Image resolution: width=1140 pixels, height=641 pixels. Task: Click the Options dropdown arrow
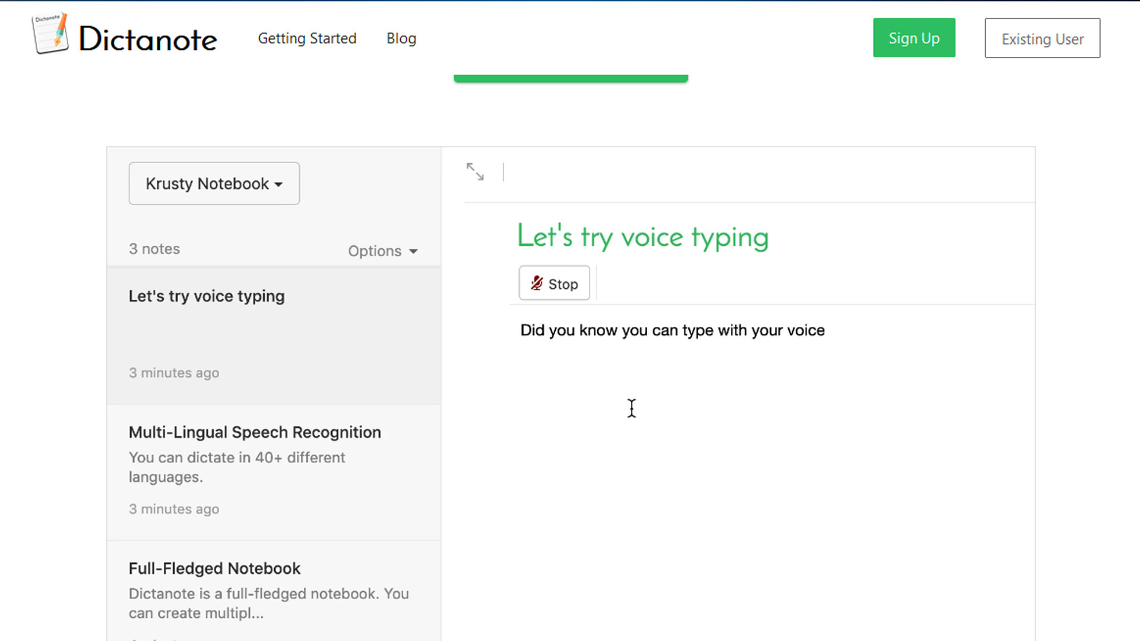pyautogui.click(x=414, y=250)
